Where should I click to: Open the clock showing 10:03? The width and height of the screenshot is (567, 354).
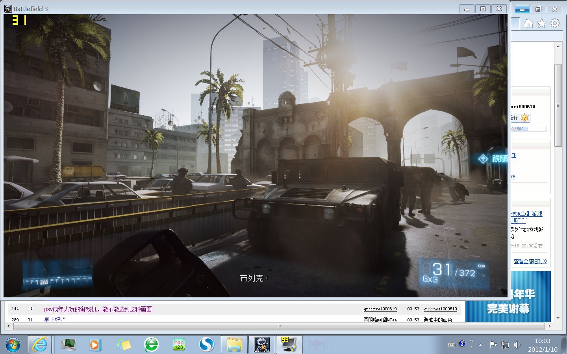click(x=542, y=341)
